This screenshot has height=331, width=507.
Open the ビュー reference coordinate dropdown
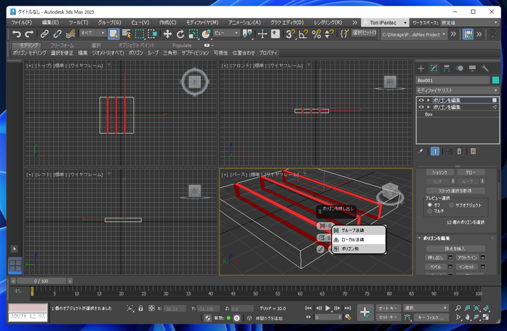click(x=226, y=33)
